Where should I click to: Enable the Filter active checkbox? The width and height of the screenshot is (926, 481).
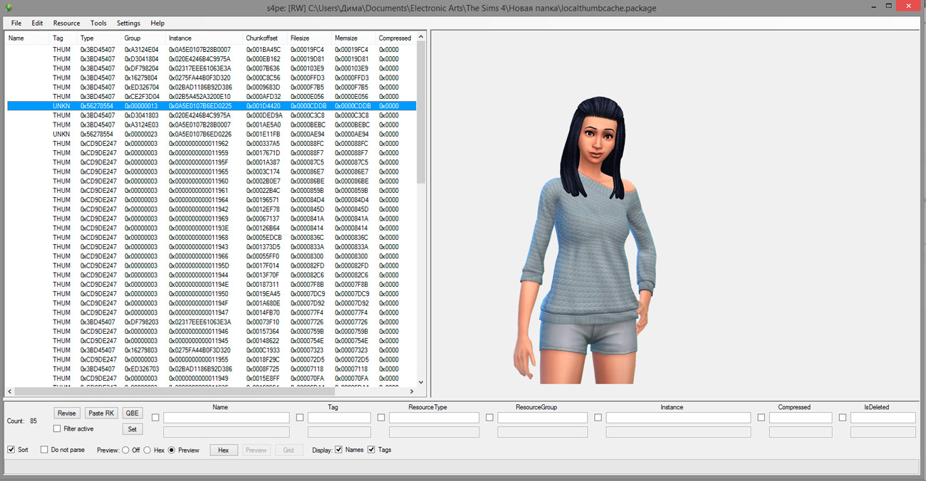(57, 429)
